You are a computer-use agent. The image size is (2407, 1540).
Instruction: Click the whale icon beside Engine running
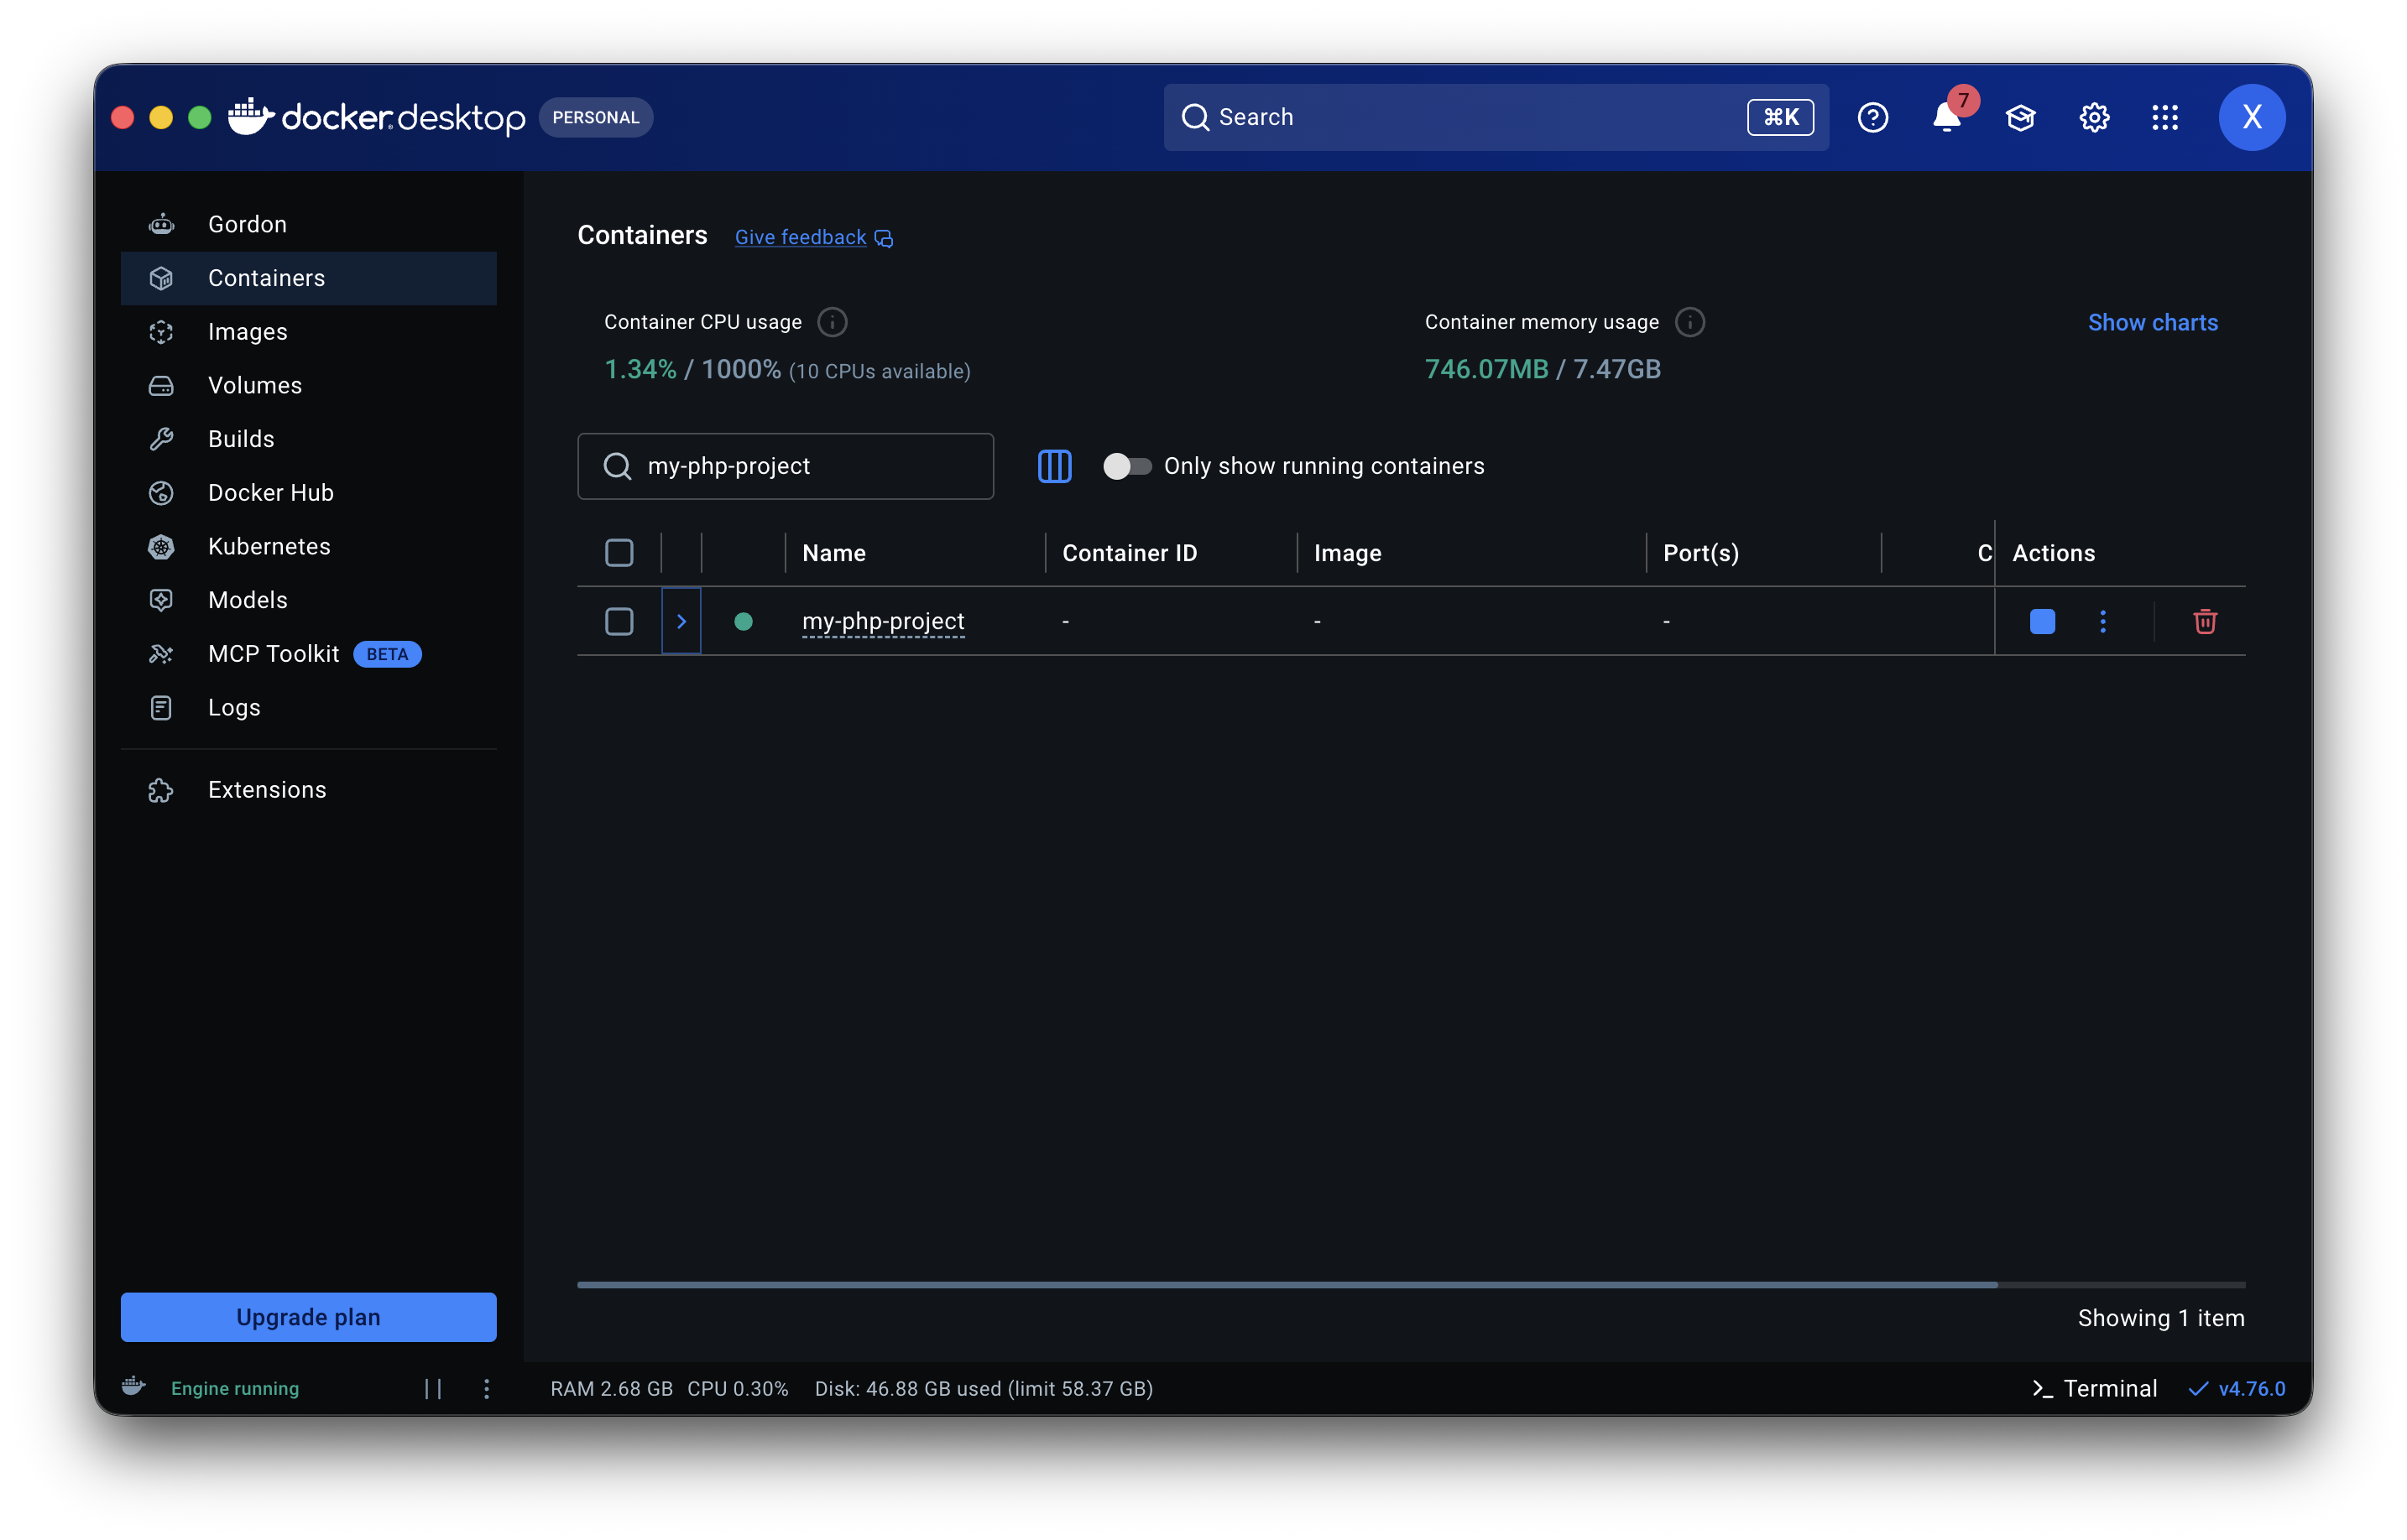tap(134, 1387)
